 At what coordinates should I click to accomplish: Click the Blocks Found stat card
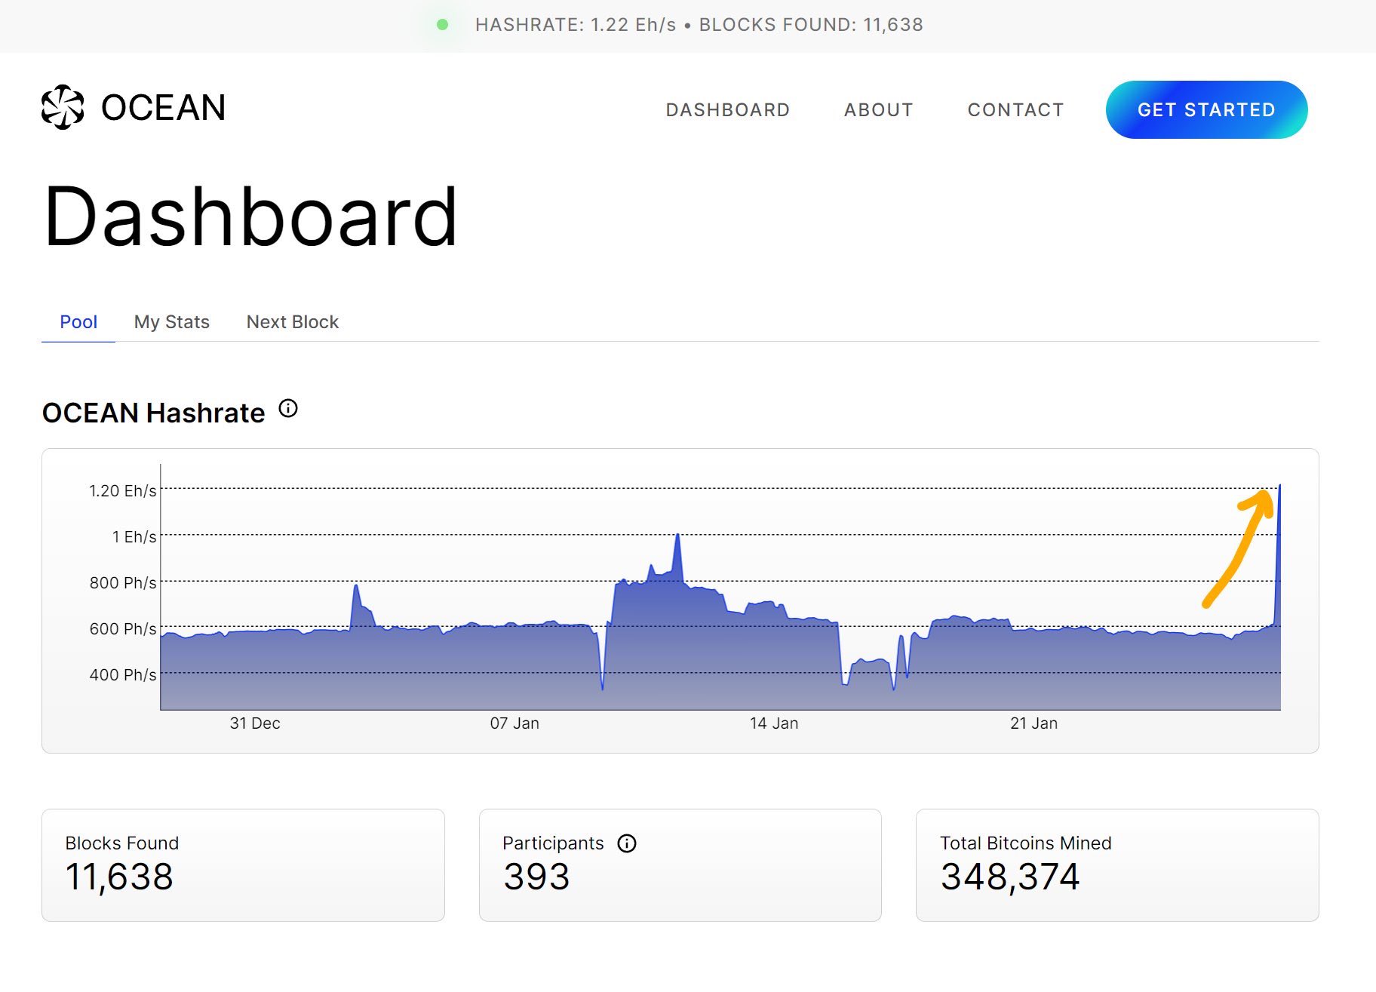[x=243, y=865]
